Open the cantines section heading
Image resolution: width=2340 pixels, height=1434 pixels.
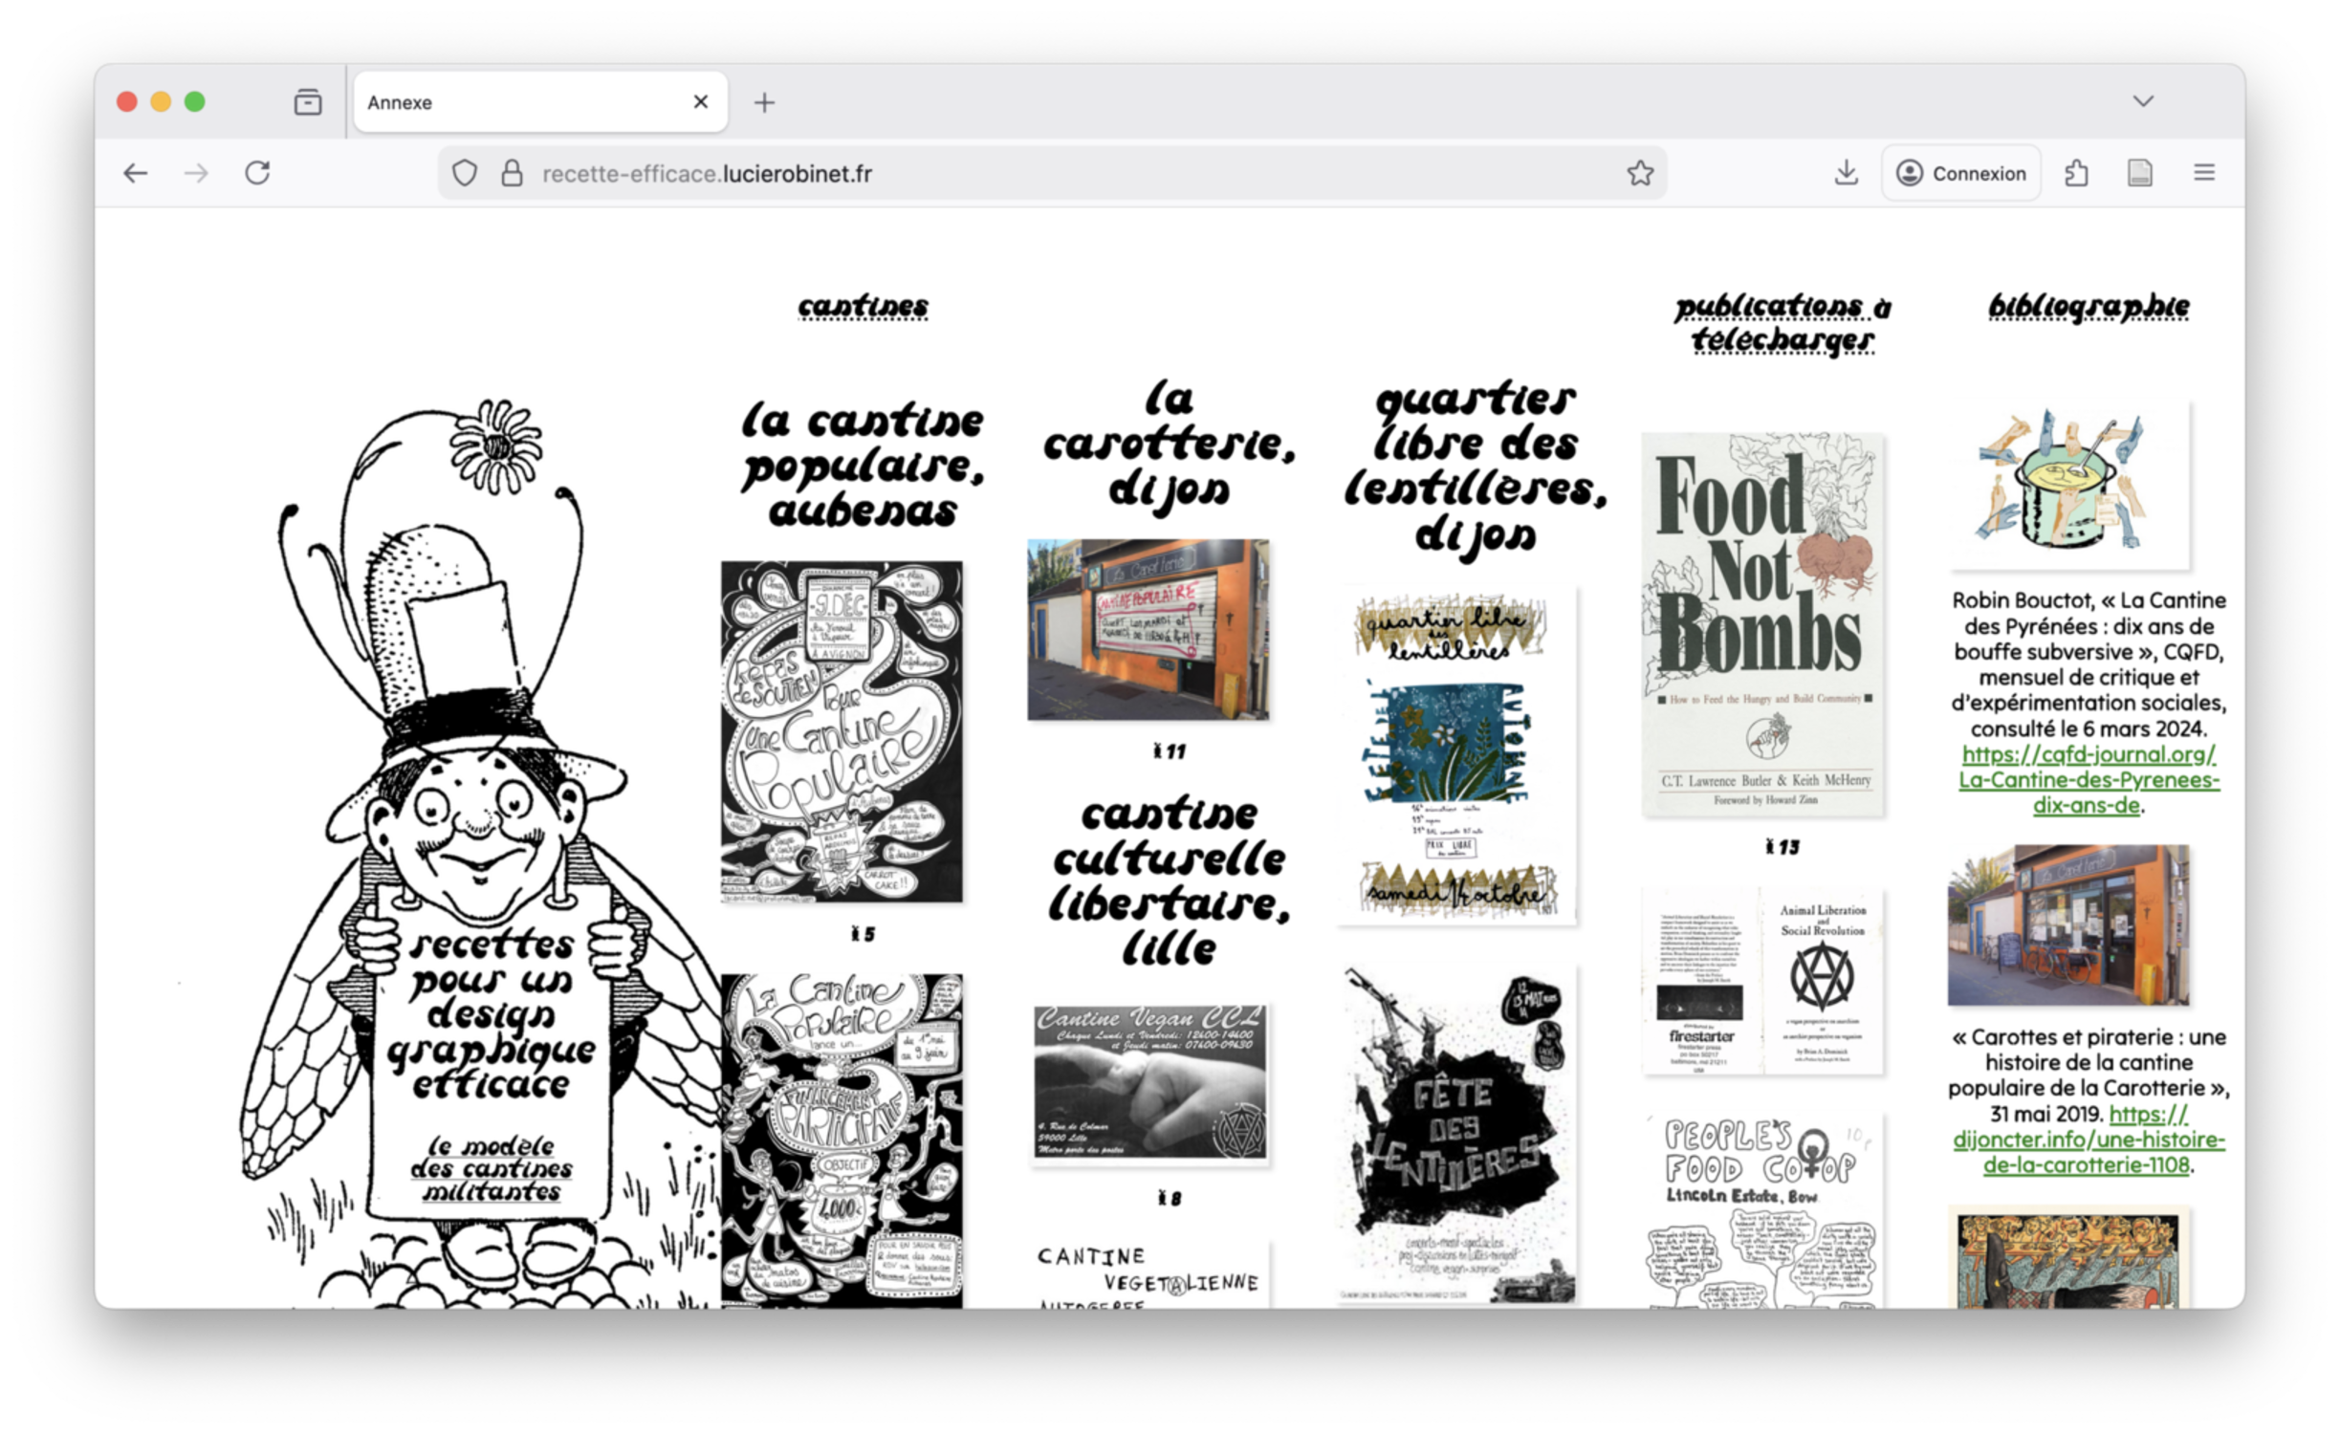click(x=863, y=306)
